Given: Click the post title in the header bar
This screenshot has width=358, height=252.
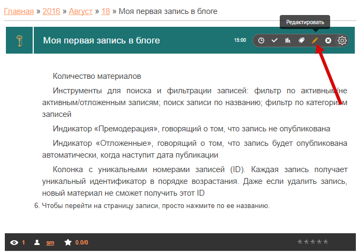Looking at the screenshot, I should tap(101, 41).
